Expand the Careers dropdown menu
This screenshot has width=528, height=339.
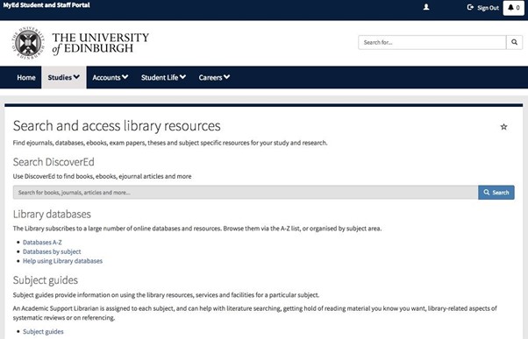[x=214, y=77]
